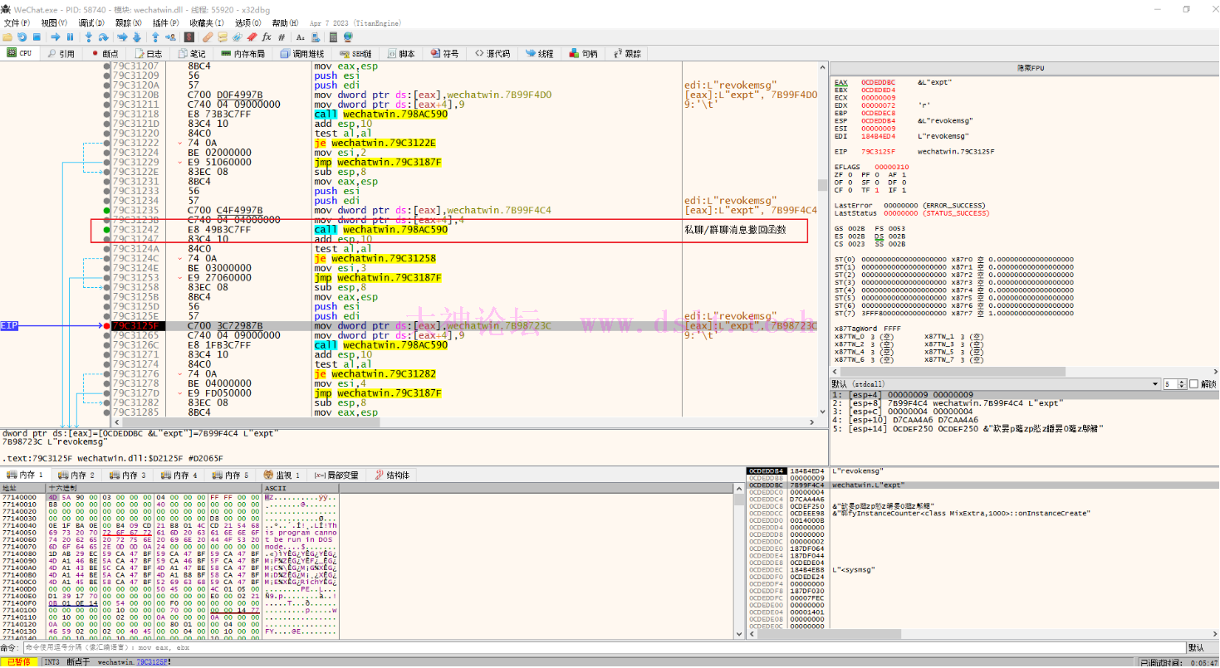Click the Open file folder toolbar icon

click(7, 37)
